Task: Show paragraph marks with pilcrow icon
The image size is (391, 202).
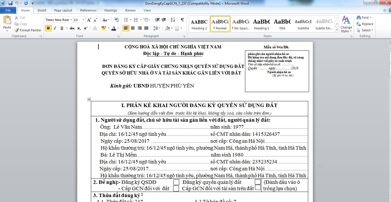Action: click(x=182, y=20)
